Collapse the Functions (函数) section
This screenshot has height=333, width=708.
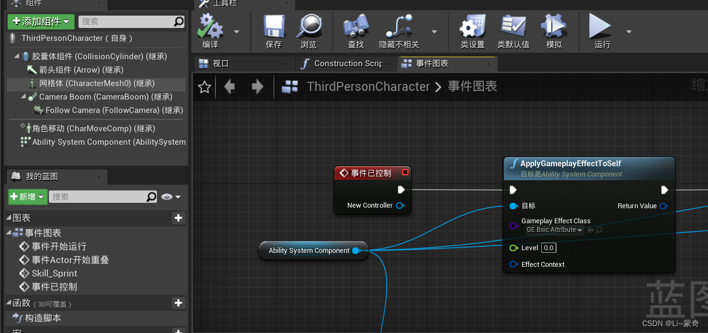point(9,303)
